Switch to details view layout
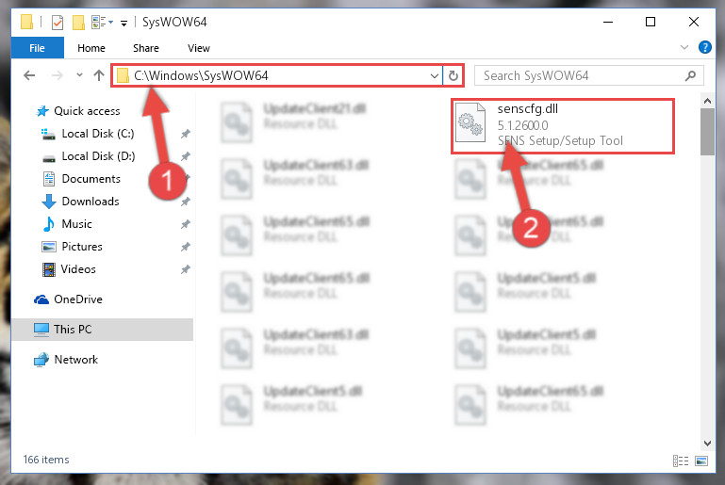 point(680,461)
